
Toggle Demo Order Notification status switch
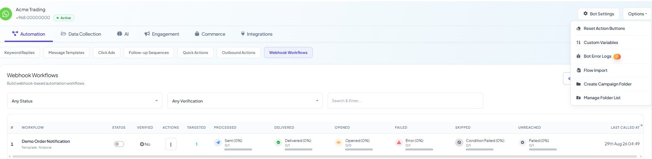tap(119, 144)
